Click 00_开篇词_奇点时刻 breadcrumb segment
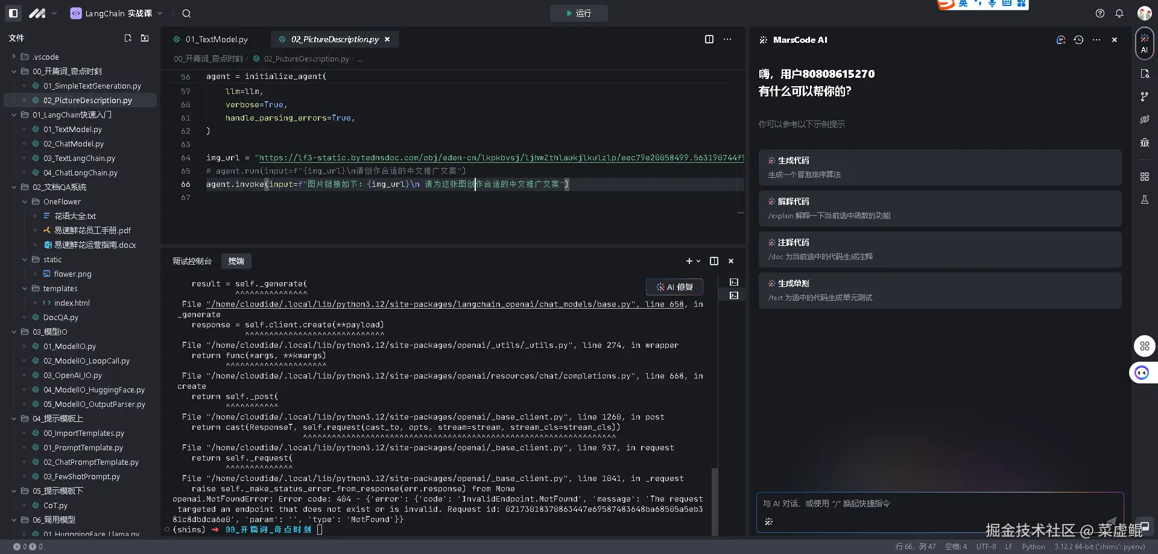1158x554 pixels. point(208,58)
